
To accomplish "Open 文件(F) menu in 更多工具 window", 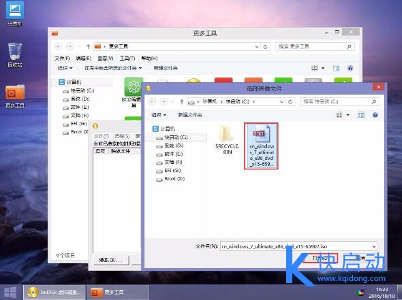I will 62,59.
